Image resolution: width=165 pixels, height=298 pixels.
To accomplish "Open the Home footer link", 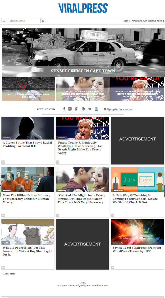I will (82, 282).
